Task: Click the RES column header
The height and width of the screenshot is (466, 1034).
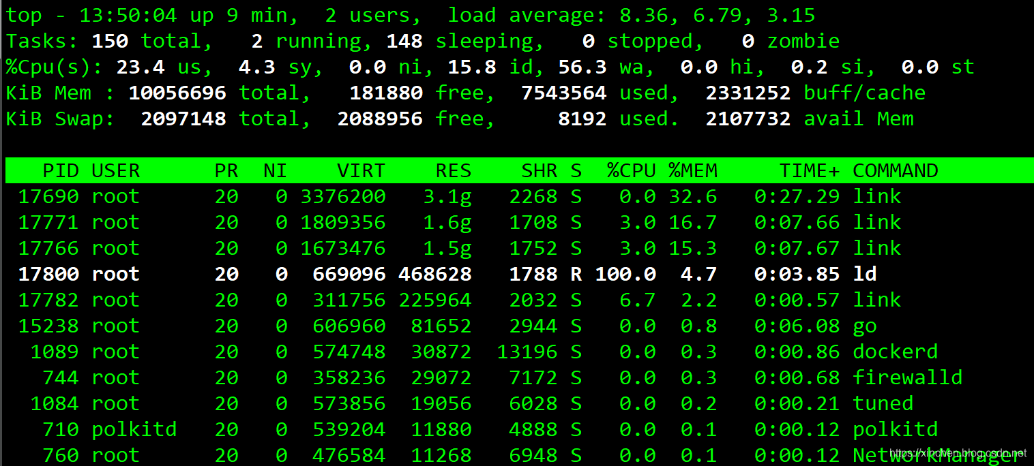Action: click(454, 170)
